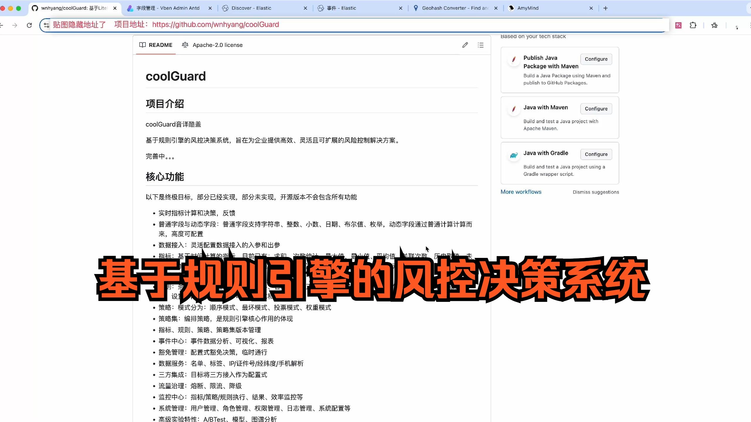Click the GitHub favicon on coolGuard tab

click(x=35, y=8)
